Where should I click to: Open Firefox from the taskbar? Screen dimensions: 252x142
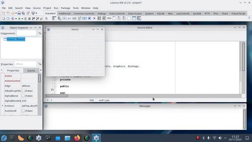pos(77,138)
